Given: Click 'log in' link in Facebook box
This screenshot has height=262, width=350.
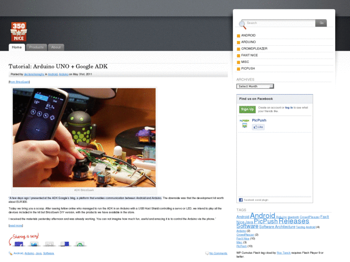Looking at the screenshot, I should coord(289,108).
